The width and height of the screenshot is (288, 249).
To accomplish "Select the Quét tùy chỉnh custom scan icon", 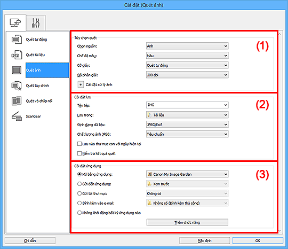I will [17, 85].
